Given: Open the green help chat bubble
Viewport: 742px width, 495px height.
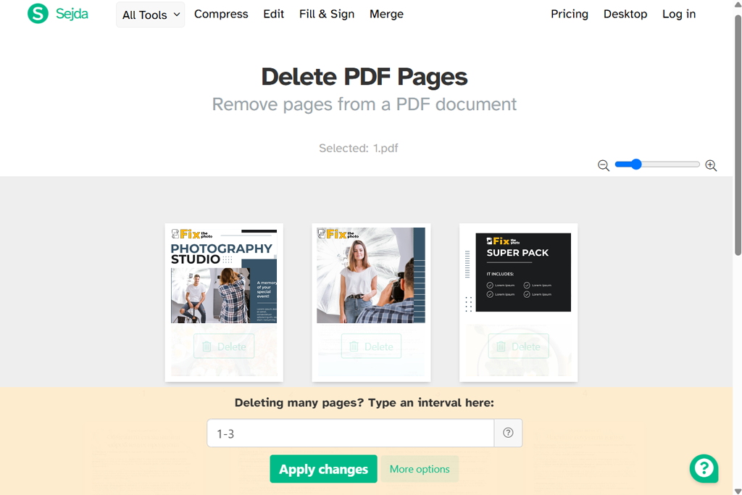Looking at the screenshot, I should 704,468.
